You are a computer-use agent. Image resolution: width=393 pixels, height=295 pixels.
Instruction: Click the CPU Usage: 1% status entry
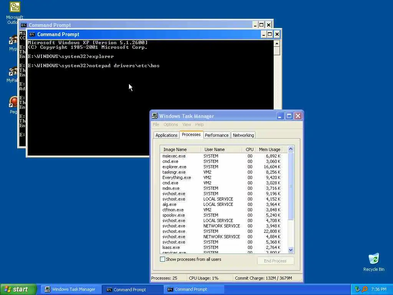[210, 278]
